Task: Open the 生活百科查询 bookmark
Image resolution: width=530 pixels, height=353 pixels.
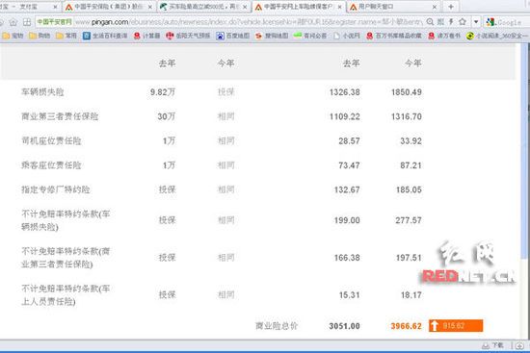Action: click(x=105, y=36)
